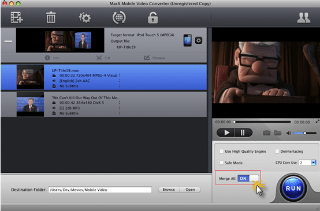This screenshot has width=320, height=211.
Task: Click the scissors Edit button
Action: pos(103,58)
